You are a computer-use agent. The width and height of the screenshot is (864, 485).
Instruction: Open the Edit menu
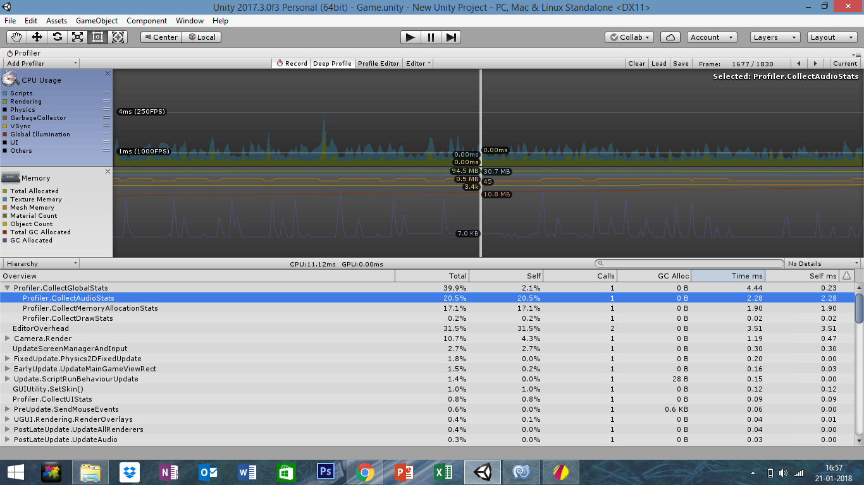click(30, 21)
